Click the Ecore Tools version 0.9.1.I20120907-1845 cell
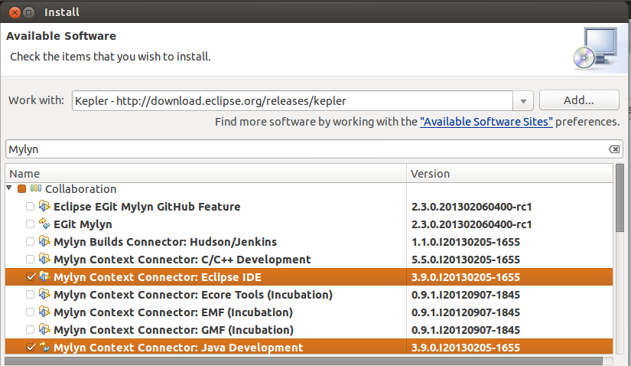Viewport: 631px width, 366px height. pyautogui.click(x=466, y=295)
